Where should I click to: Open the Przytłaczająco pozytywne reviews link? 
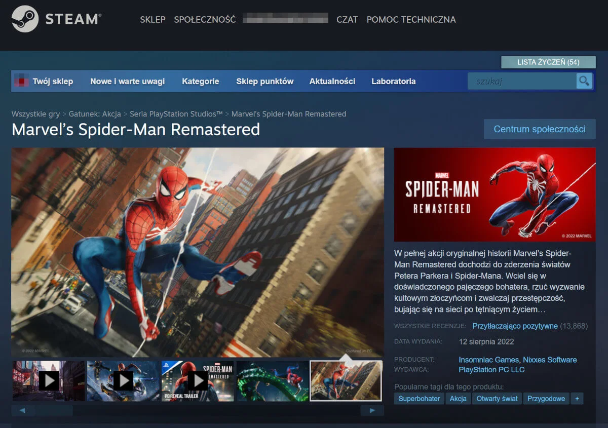tap(515, 326)
